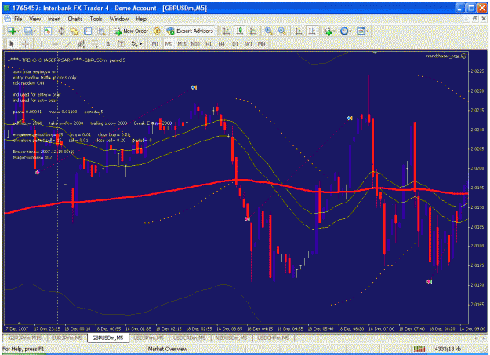The height and width of the screenshot is (355, 490).
Task: Select the Vertical Line drawing tool
Action: pyautogui.click(x=42, y=44)
